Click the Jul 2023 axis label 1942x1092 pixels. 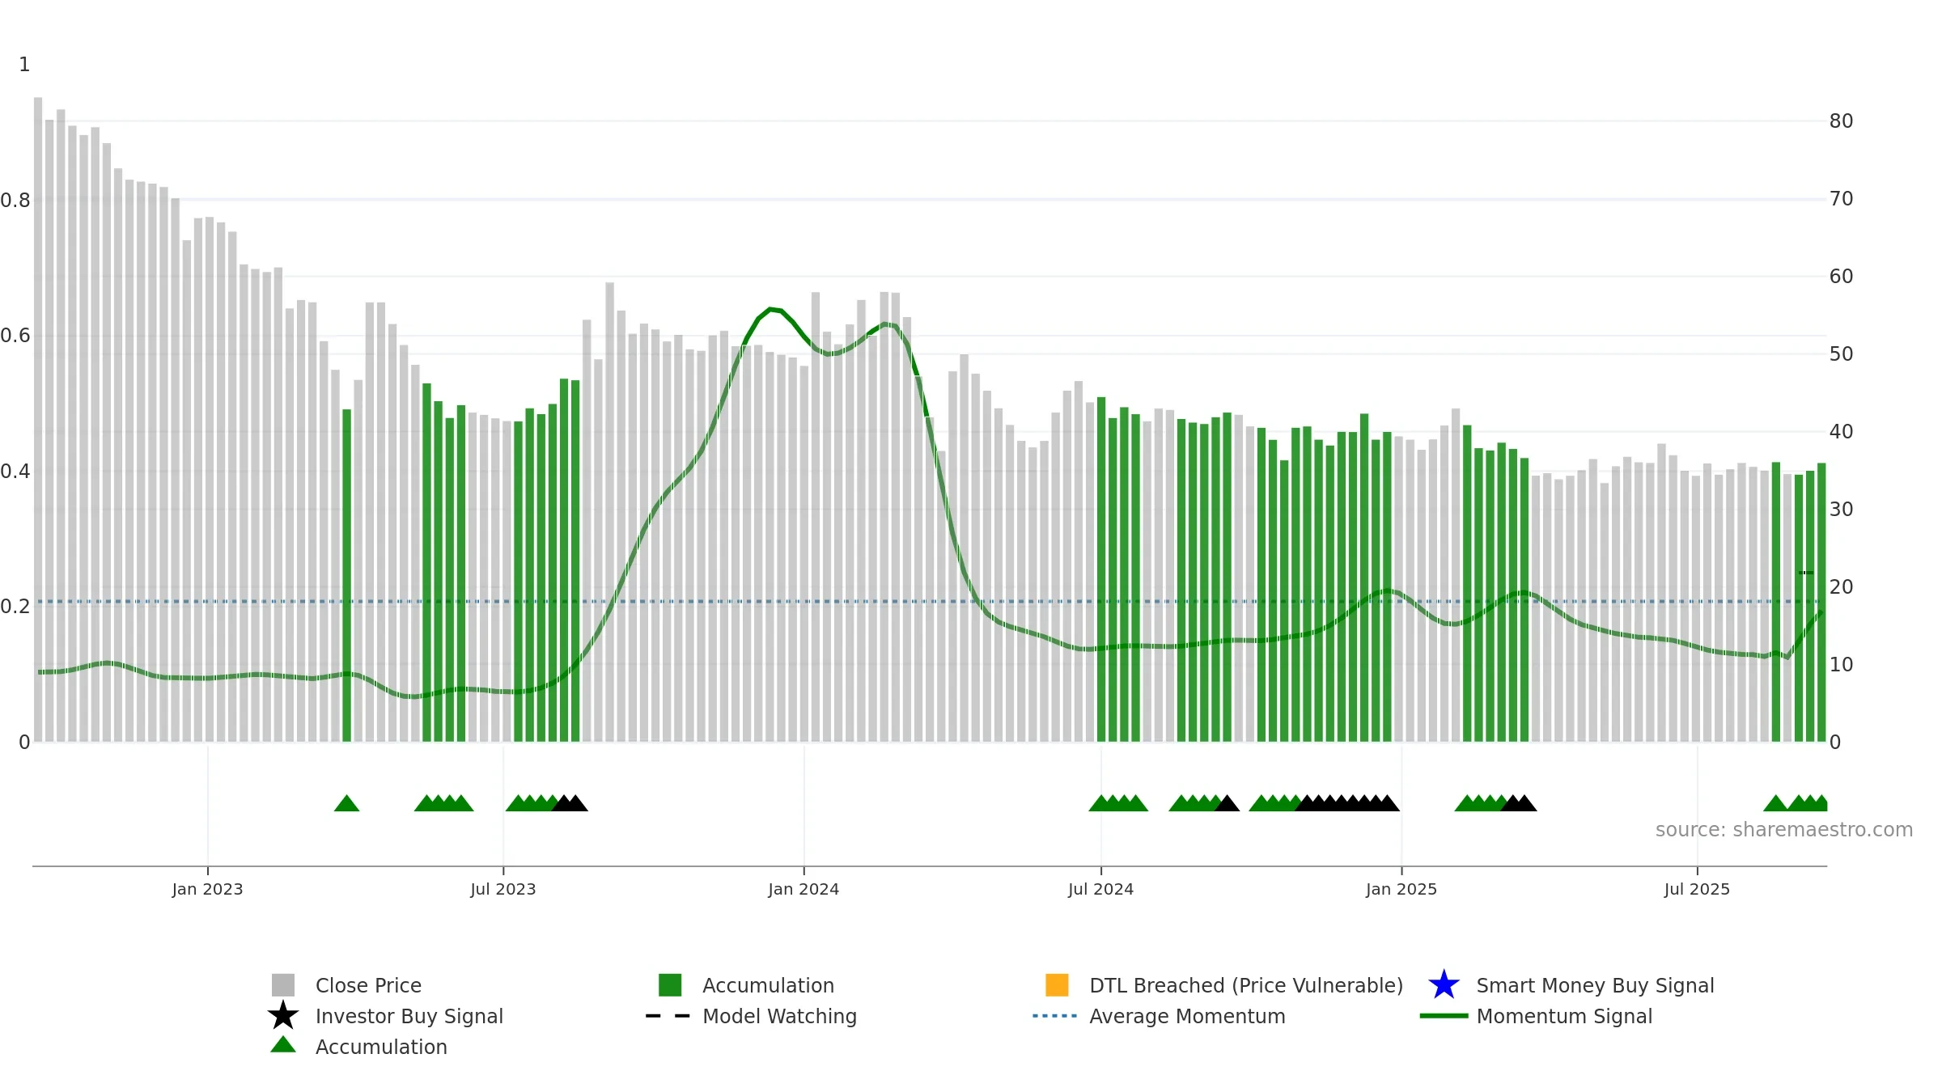[x=503, y=890]
